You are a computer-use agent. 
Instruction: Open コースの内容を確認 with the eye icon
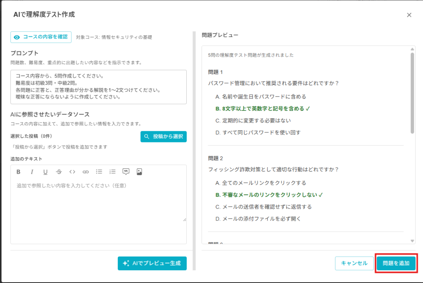point(41,37)
